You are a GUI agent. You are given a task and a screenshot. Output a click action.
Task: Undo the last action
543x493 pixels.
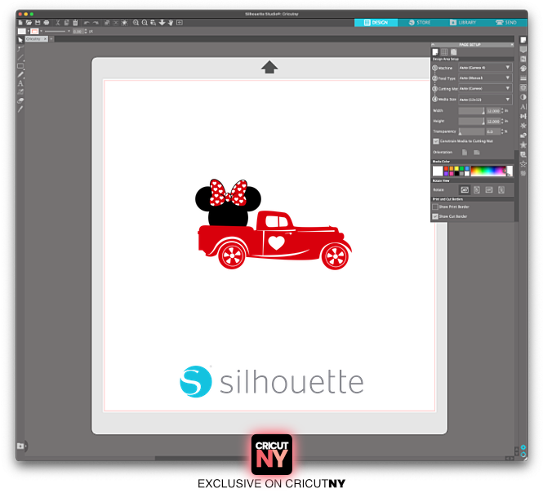tap(87, 23)
